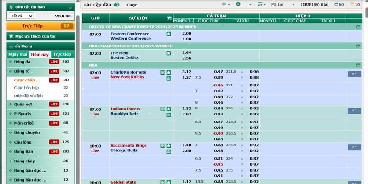This screenshot has height=184, width=368.
Task: Open the Tất cả dropdown
Action: point(21,16)
